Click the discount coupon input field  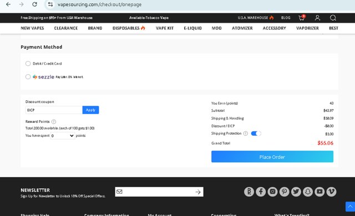[x=54, y=110]
